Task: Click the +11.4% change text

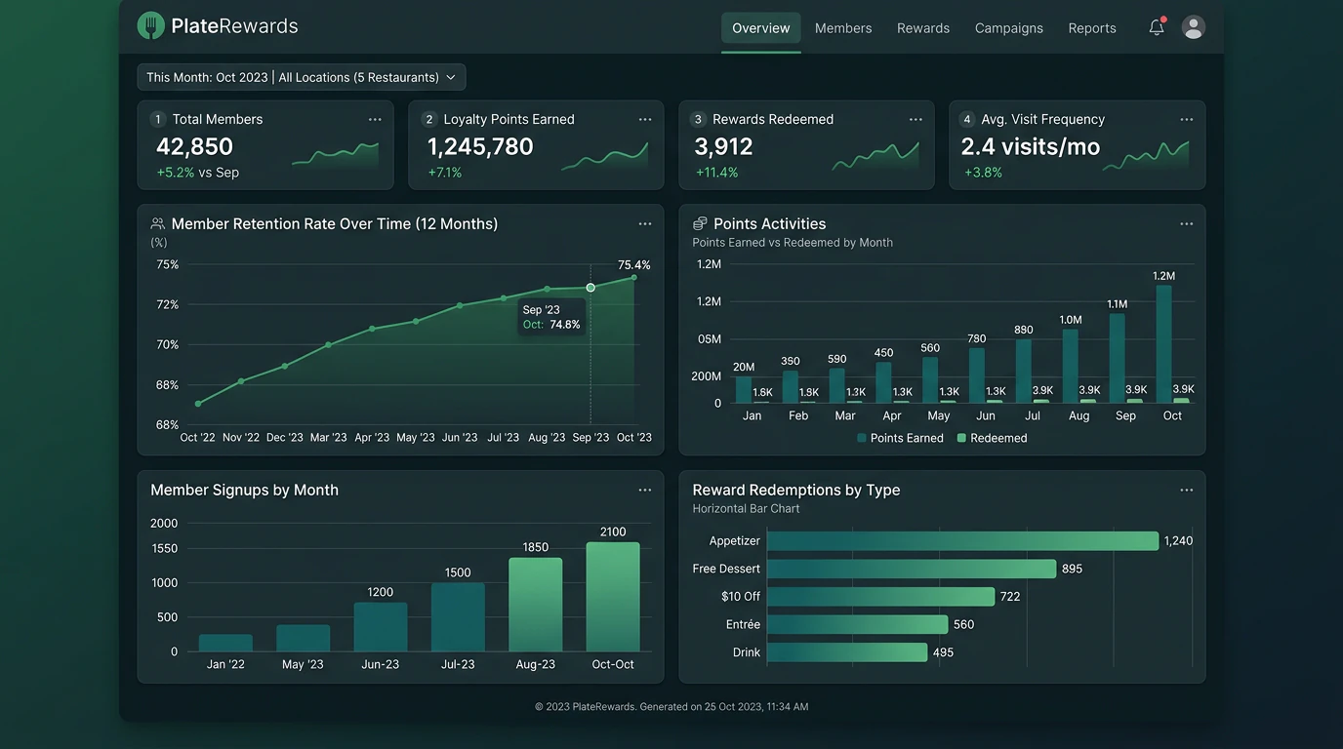Action: 717,173
